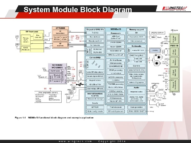The height and width of the screenshot is (143, 191).
Task: Select the UIM2 SIM card icon
Action: click(x=71, y=93)
